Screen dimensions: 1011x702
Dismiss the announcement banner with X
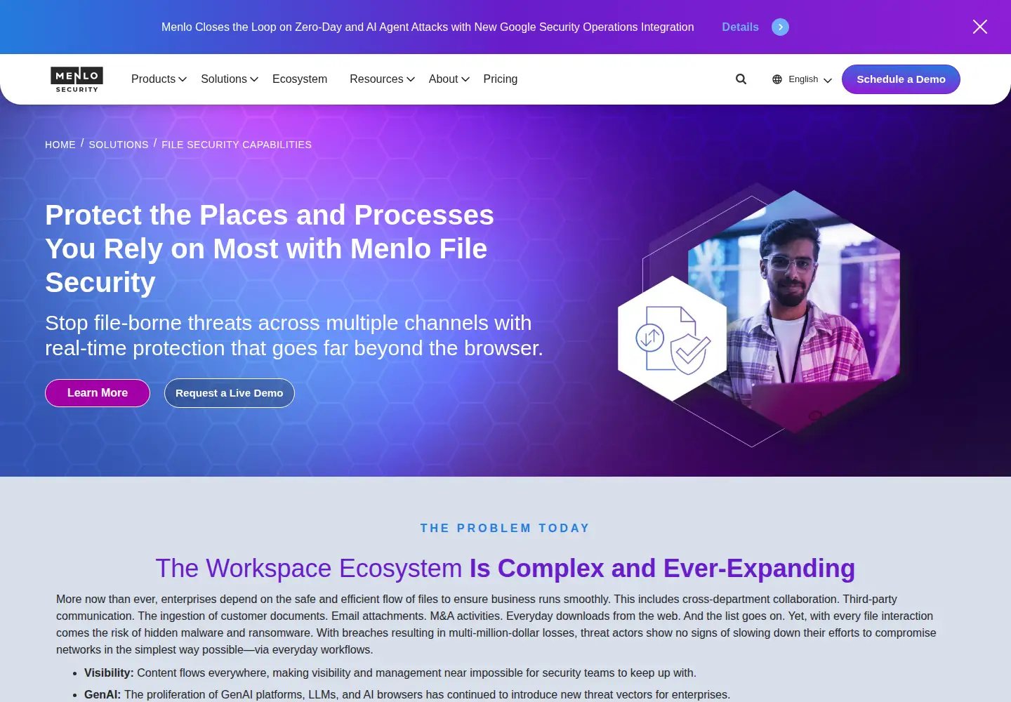980,27
